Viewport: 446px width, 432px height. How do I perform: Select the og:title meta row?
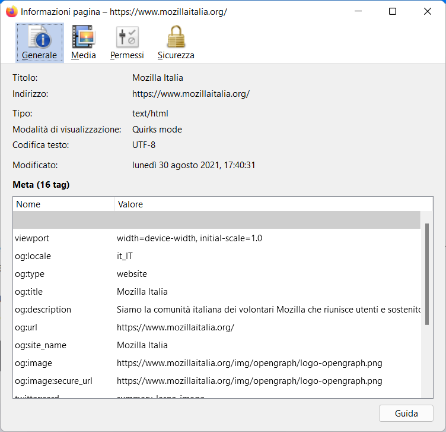[x=216, y=292]
